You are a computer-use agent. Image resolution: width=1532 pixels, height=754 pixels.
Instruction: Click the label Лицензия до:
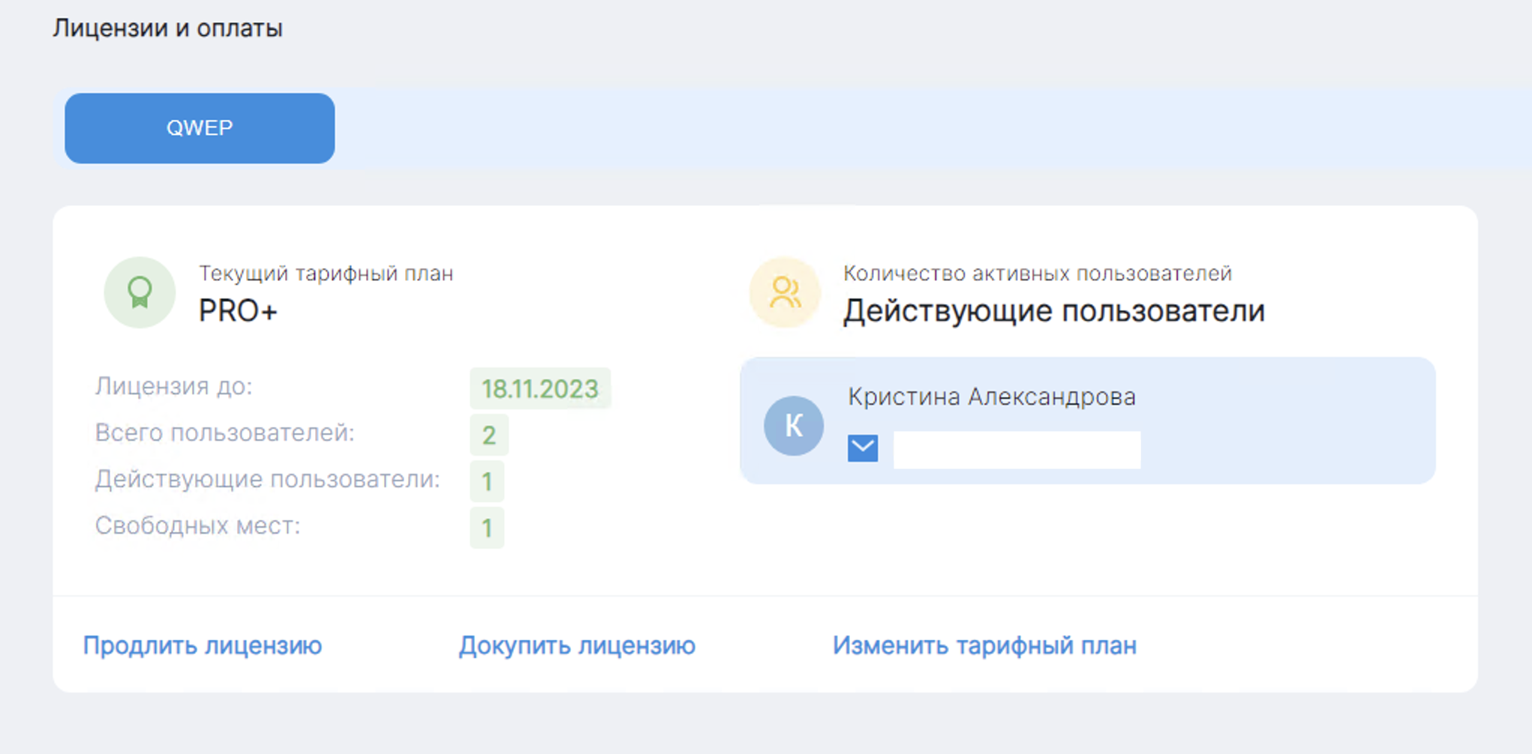(x=174, y=387)
